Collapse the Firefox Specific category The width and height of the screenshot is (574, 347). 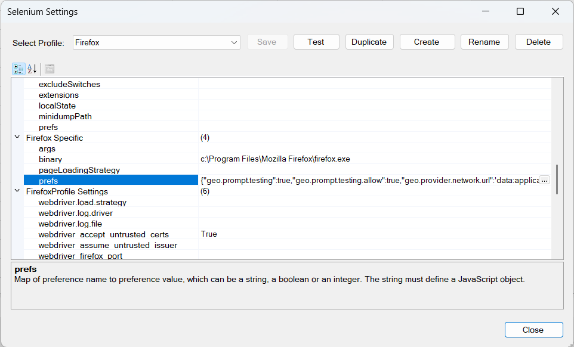17,138
